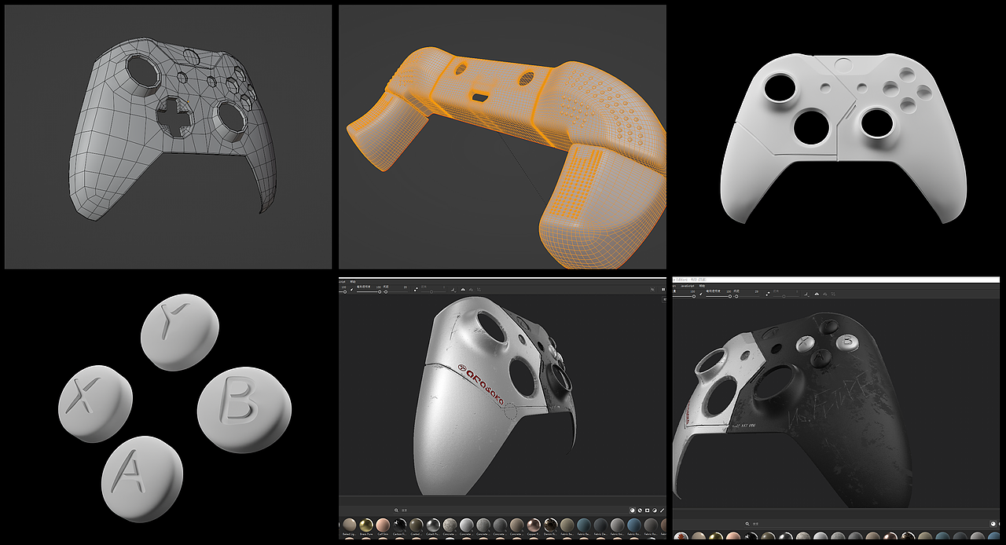The height and width of the screenshot is (545, 1006).
Task: Click the tangent wrap icon next to symmetry
Action: pos(472,290)
